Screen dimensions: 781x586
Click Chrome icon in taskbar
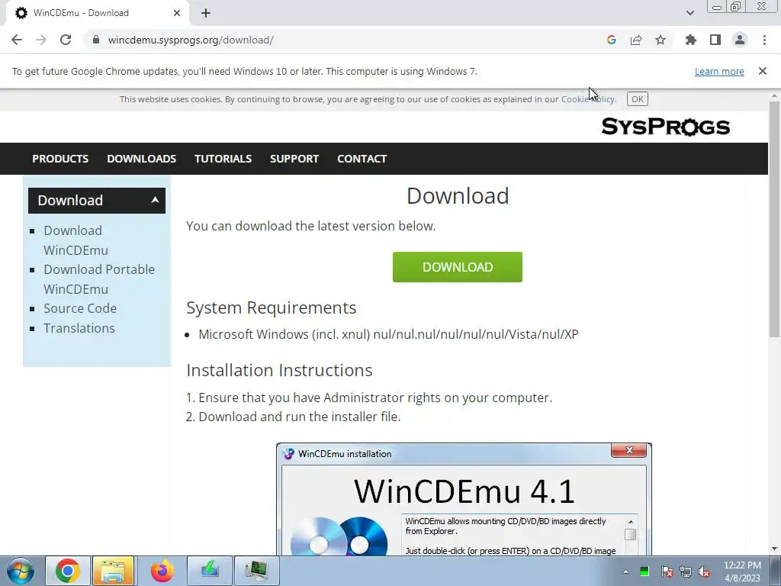[x=68, y=571]
